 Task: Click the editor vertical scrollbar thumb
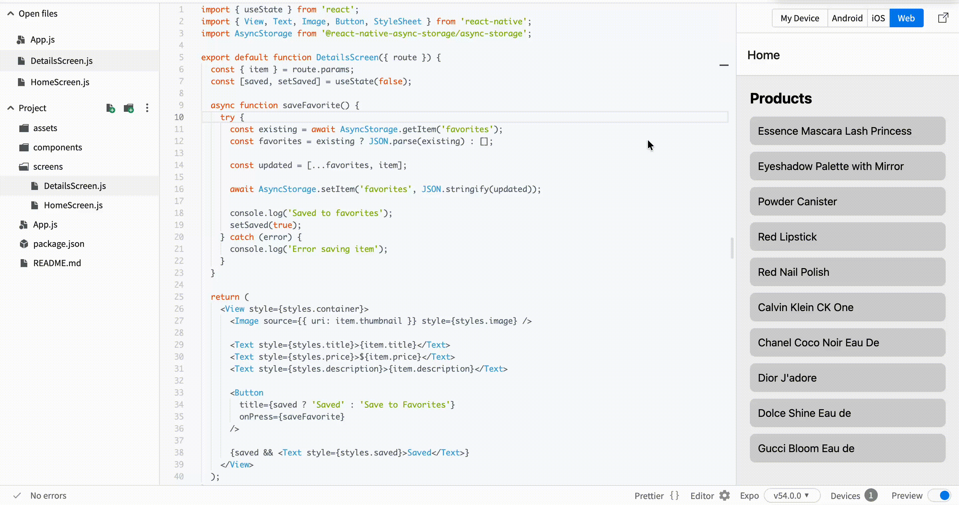[732, 248]
